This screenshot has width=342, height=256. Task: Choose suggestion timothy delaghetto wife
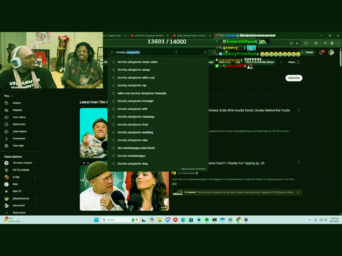[x=158, y=109]
